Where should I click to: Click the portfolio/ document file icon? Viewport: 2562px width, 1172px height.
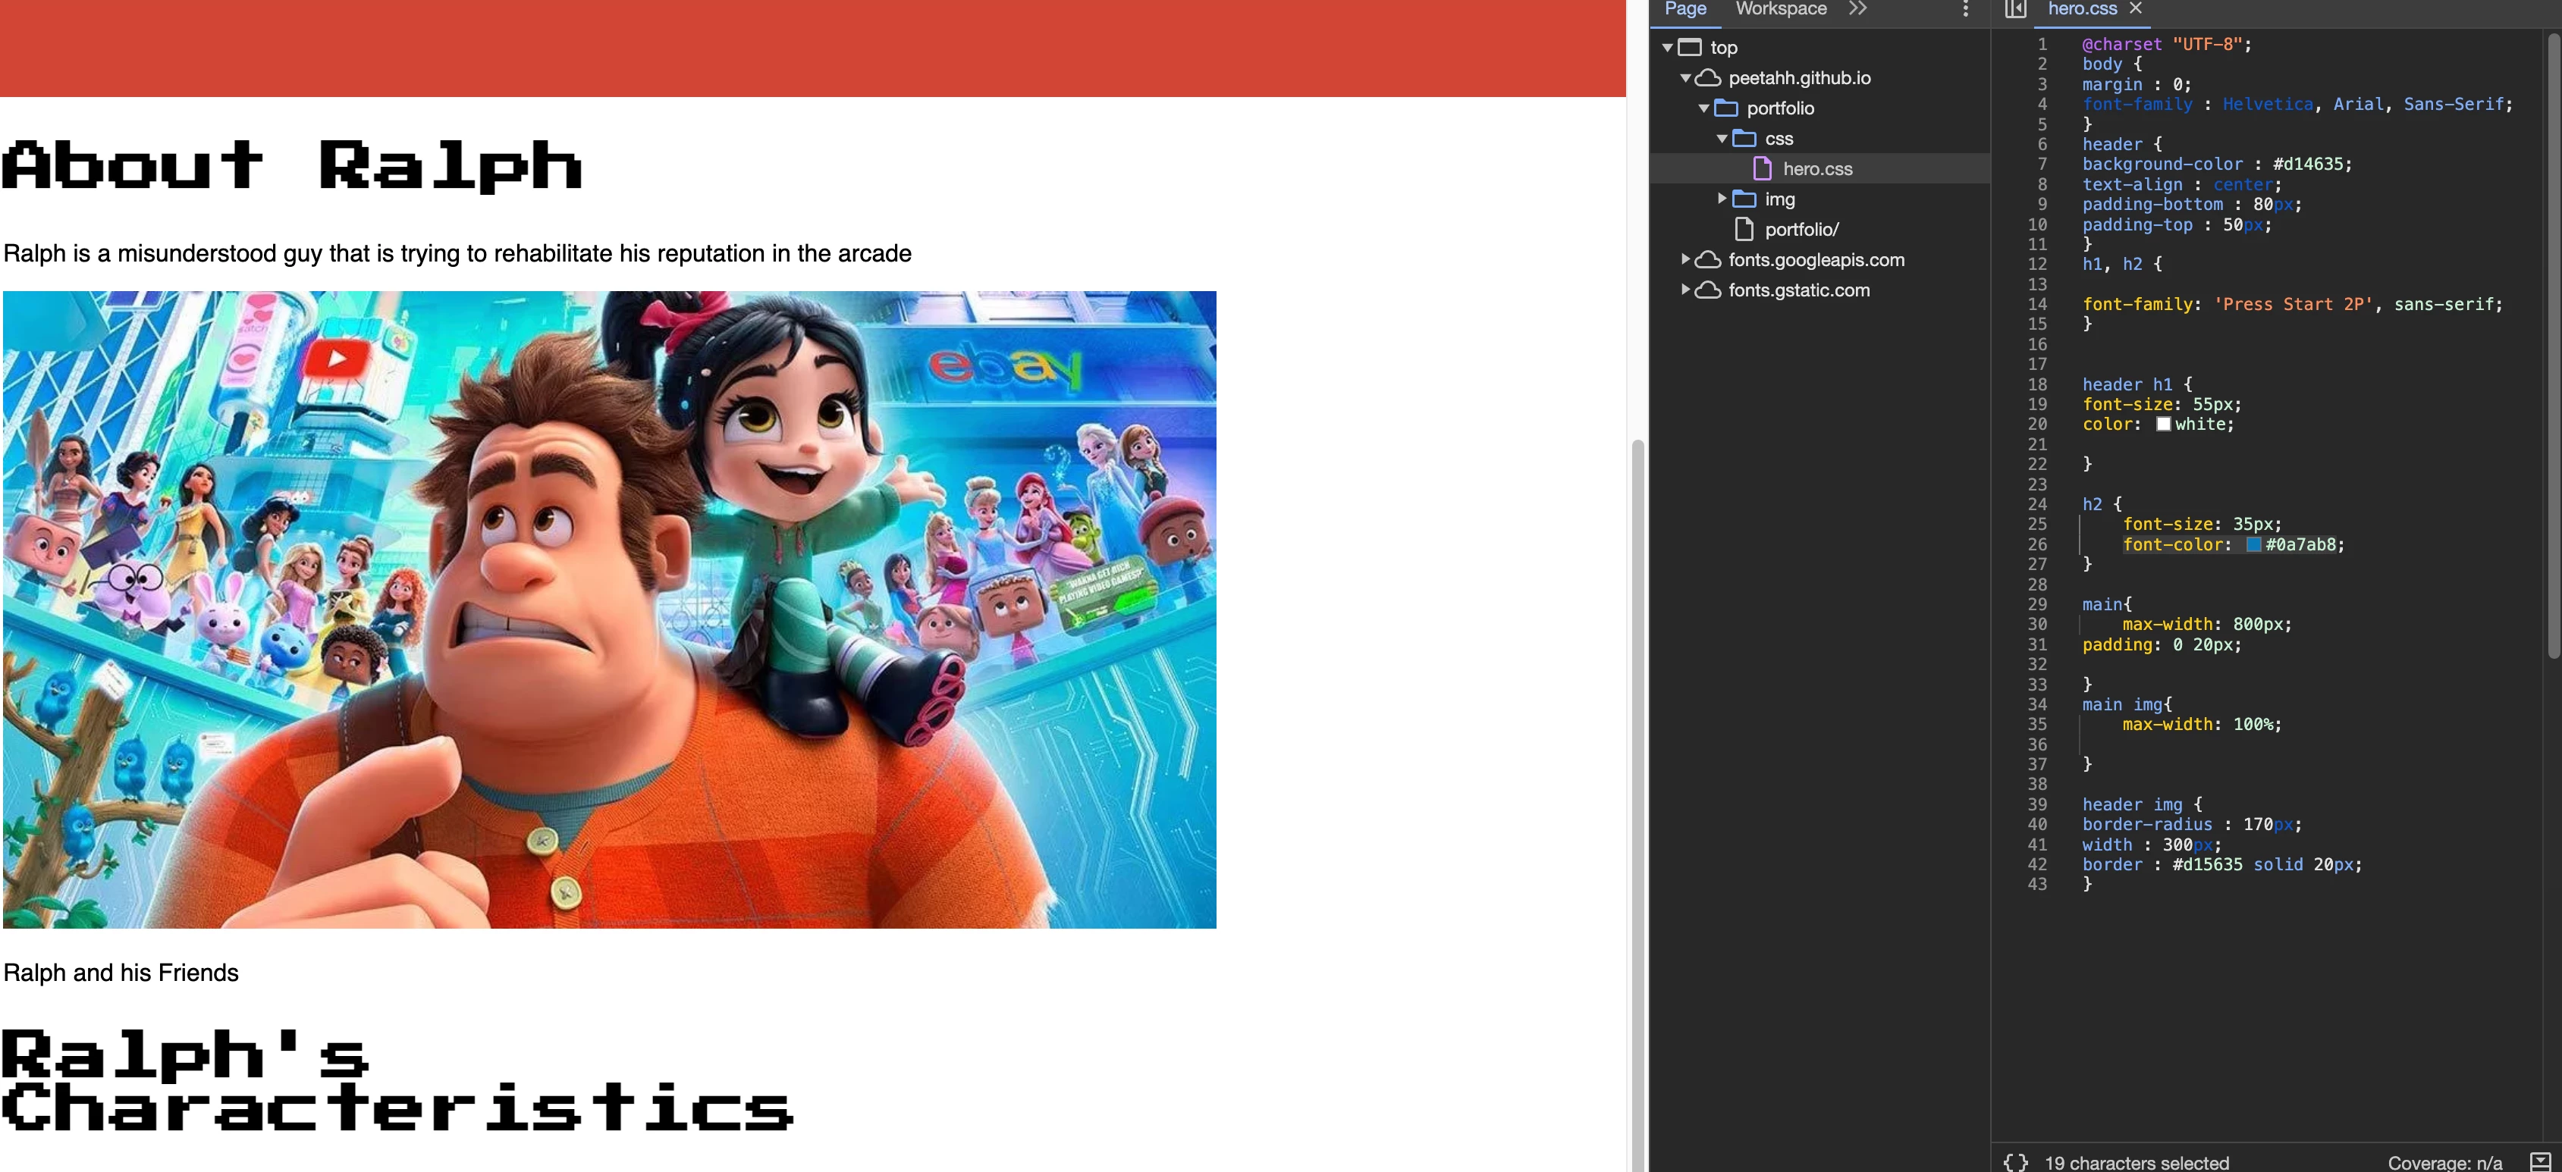pyautogui.click(x=1744, y=230)
